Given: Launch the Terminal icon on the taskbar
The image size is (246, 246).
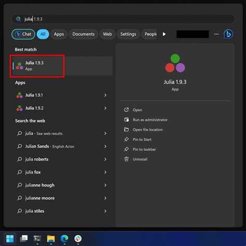Looking at the screenshot, I should click(37, 239).
